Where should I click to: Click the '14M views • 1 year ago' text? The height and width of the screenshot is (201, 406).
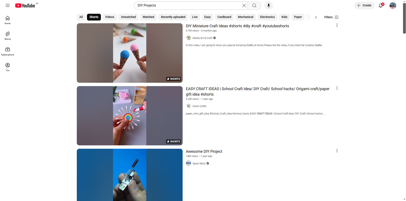pyautogui.click(x=199, y=156)
